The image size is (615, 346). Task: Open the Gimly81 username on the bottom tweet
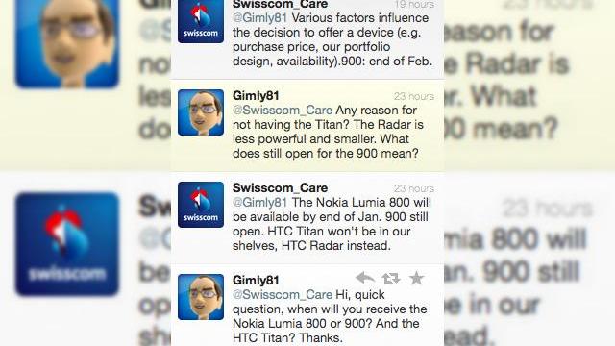point(256,280)
